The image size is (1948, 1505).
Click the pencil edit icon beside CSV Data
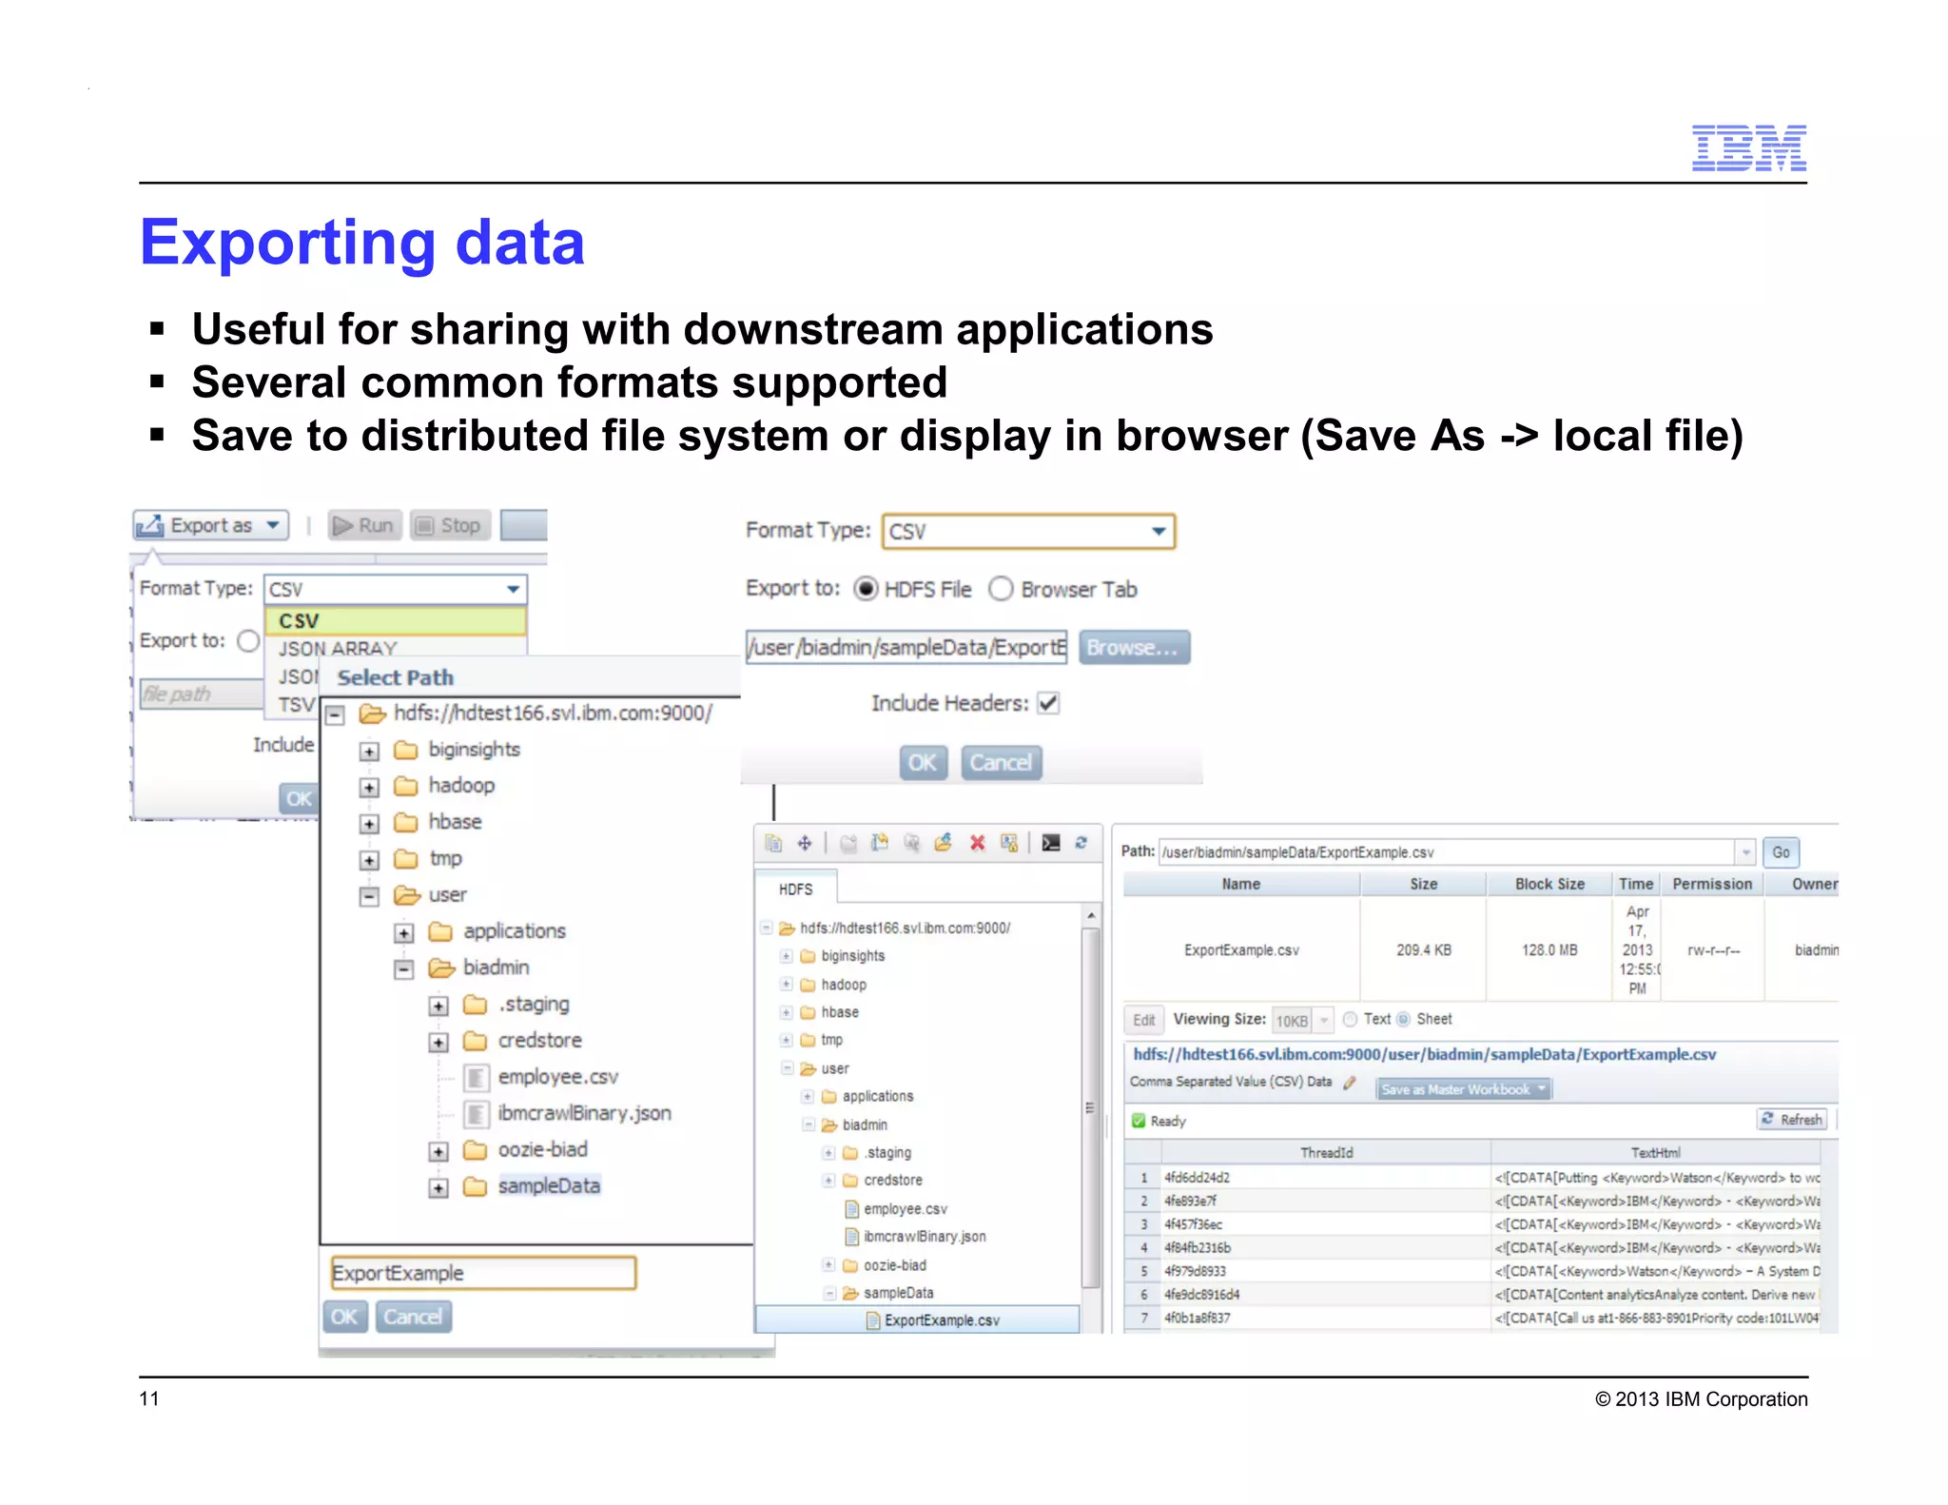point(1350,1083)
